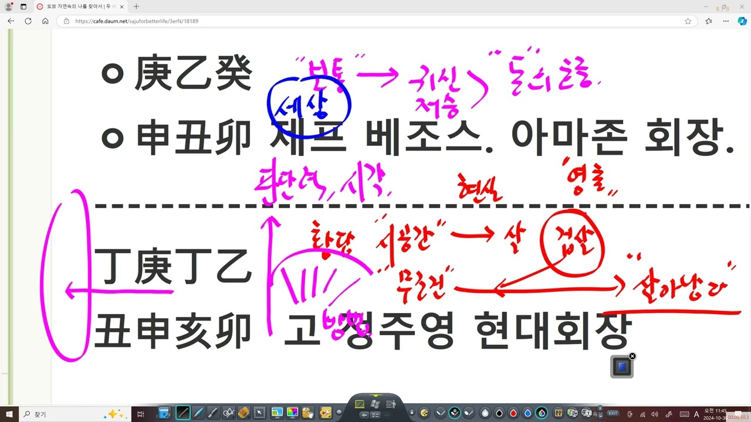Close the floating recorder widget
This screenshot has width=751, height=422.
tap(632, 356)
